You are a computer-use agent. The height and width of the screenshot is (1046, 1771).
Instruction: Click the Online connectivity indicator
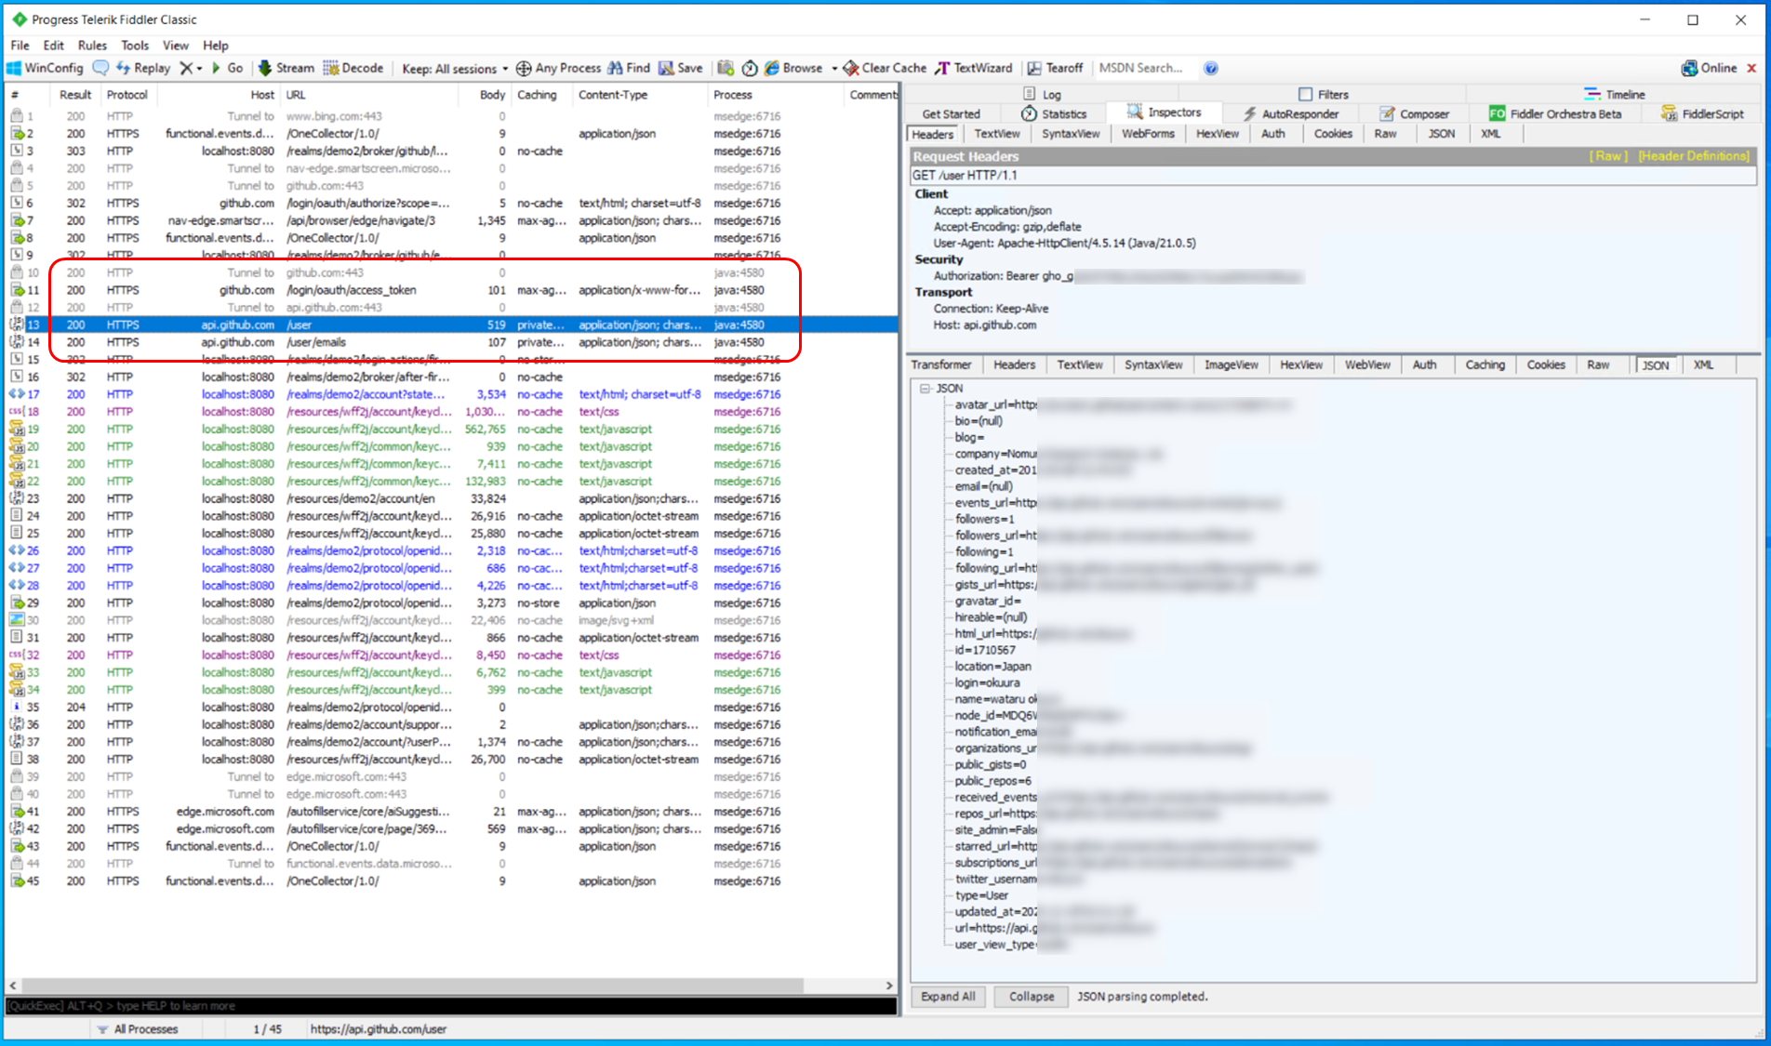click(1712, 67)
